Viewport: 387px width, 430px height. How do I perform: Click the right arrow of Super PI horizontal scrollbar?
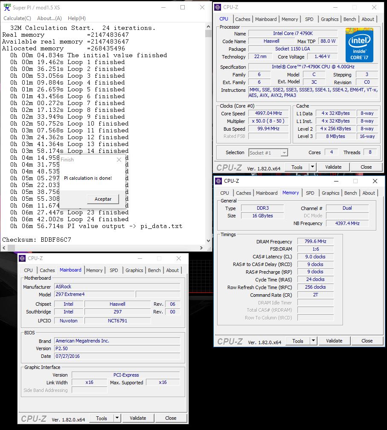201,248
